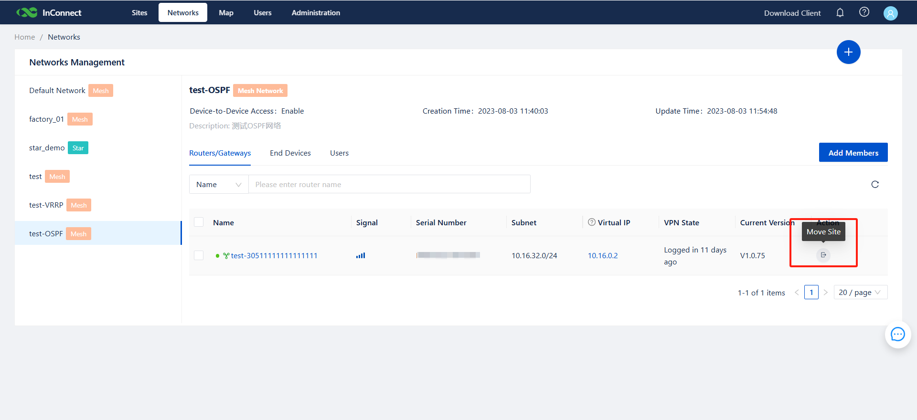Click the InConnect logo
Viewport: 917px width, 420px height.
click(49, 13)
